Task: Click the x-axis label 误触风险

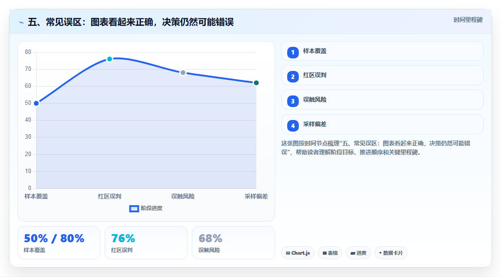Action: pyautogui.click(x=183, y=196)
